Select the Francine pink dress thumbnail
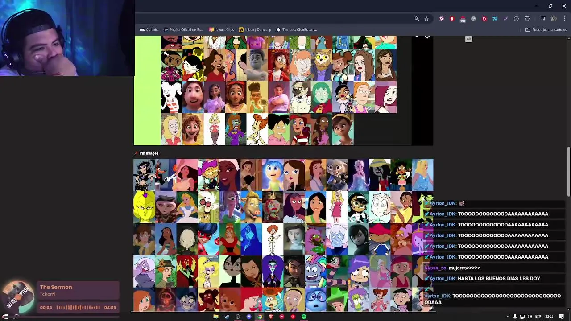Screen dimensions: 571x321 [337, 207]
